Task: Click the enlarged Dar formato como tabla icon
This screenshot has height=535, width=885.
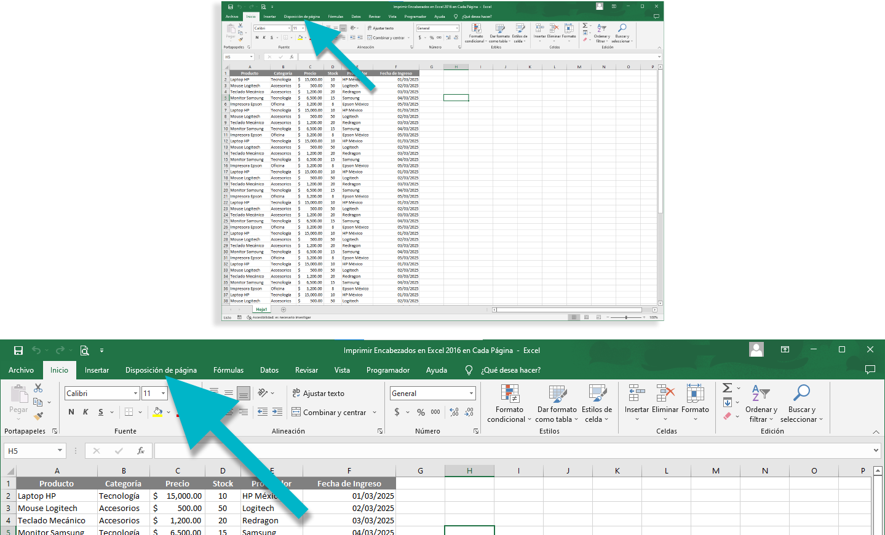Action: (x=557, y=394)
